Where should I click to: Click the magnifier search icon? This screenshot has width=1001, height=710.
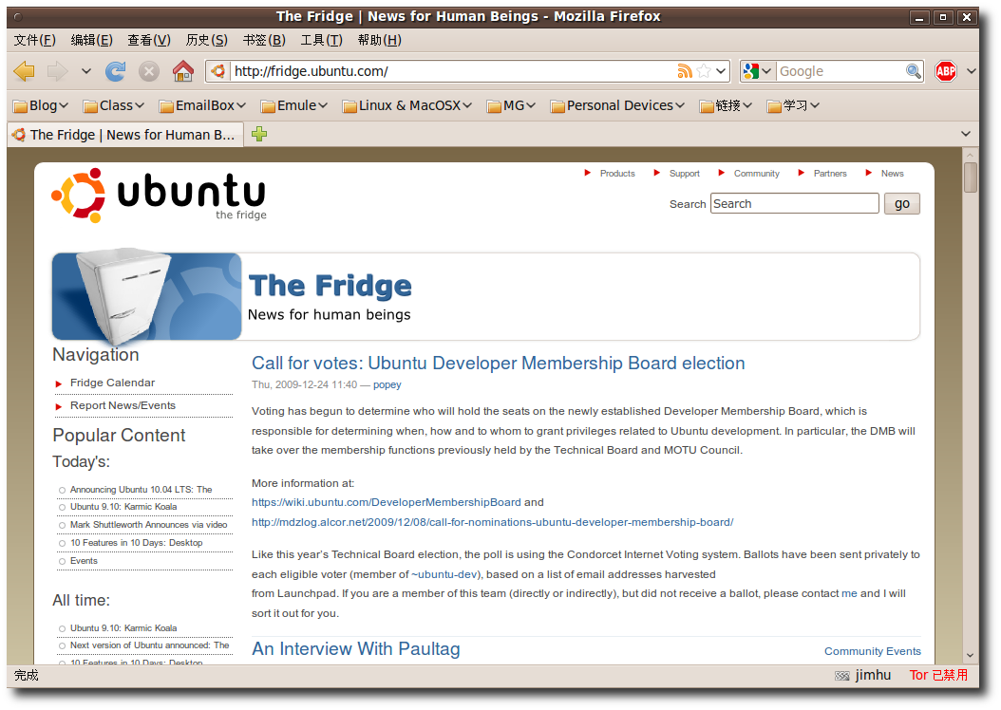tap(914, 71)
